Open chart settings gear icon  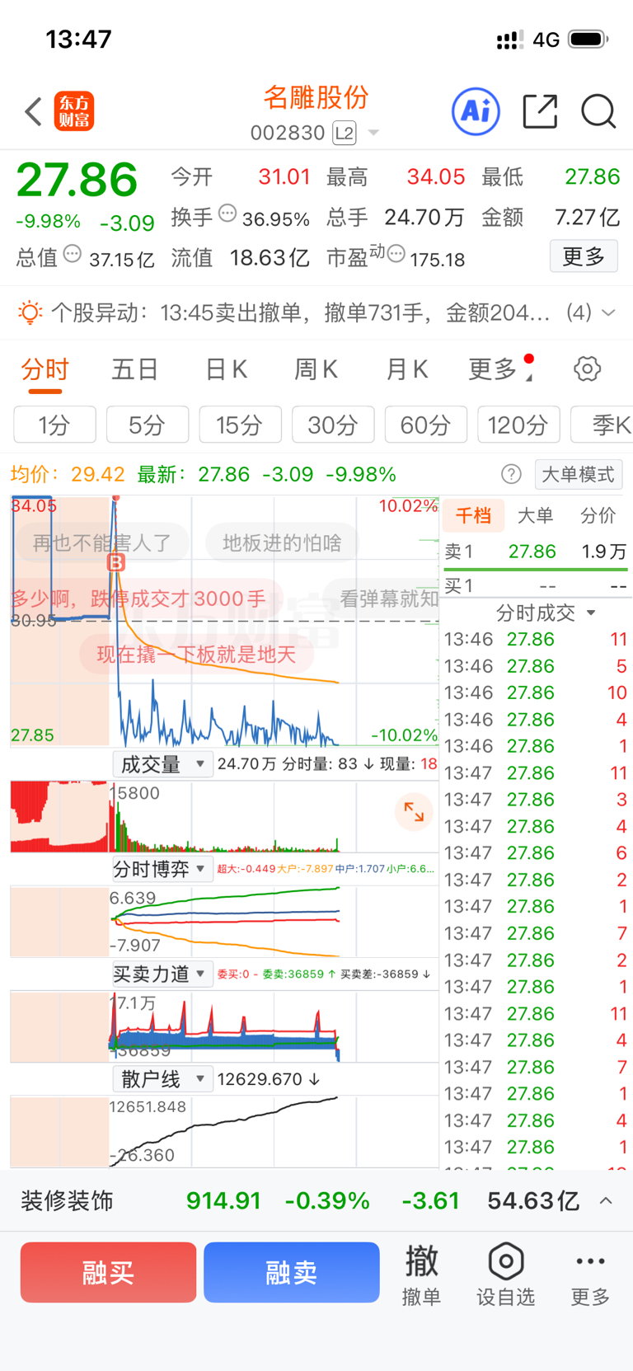pos(588,369)
